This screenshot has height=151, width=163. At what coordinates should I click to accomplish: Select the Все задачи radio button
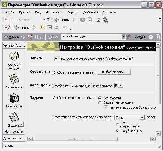point(100,98)
